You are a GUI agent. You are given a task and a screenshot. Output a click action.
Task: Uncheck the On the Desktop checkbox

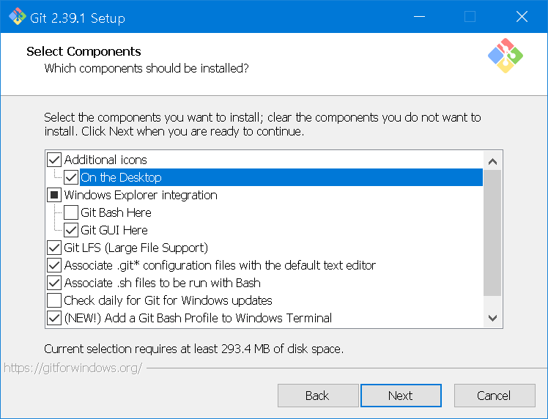coord(71,177)
